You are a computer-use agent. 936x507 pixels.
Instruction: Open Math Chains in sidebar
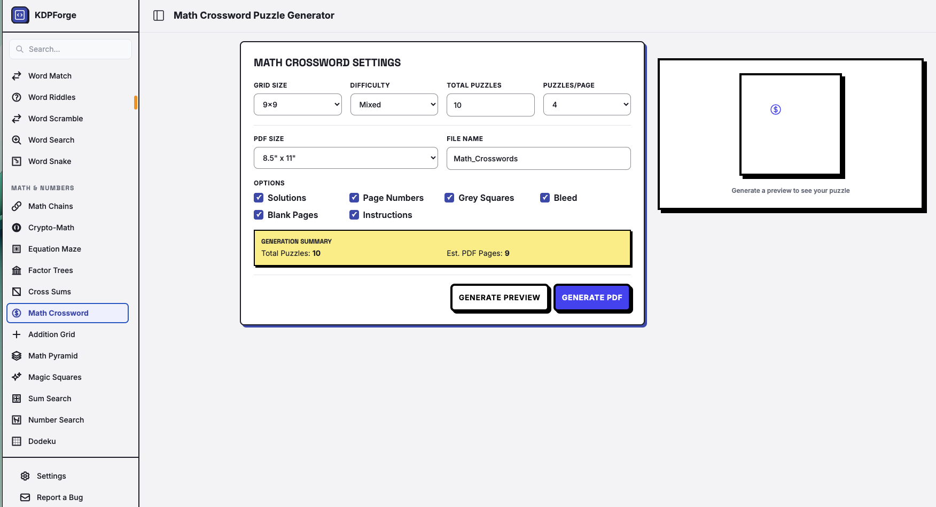click(x=67, y=206)
